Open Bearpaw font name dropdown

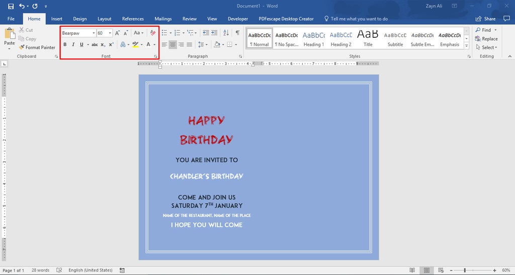coord(94,33)
